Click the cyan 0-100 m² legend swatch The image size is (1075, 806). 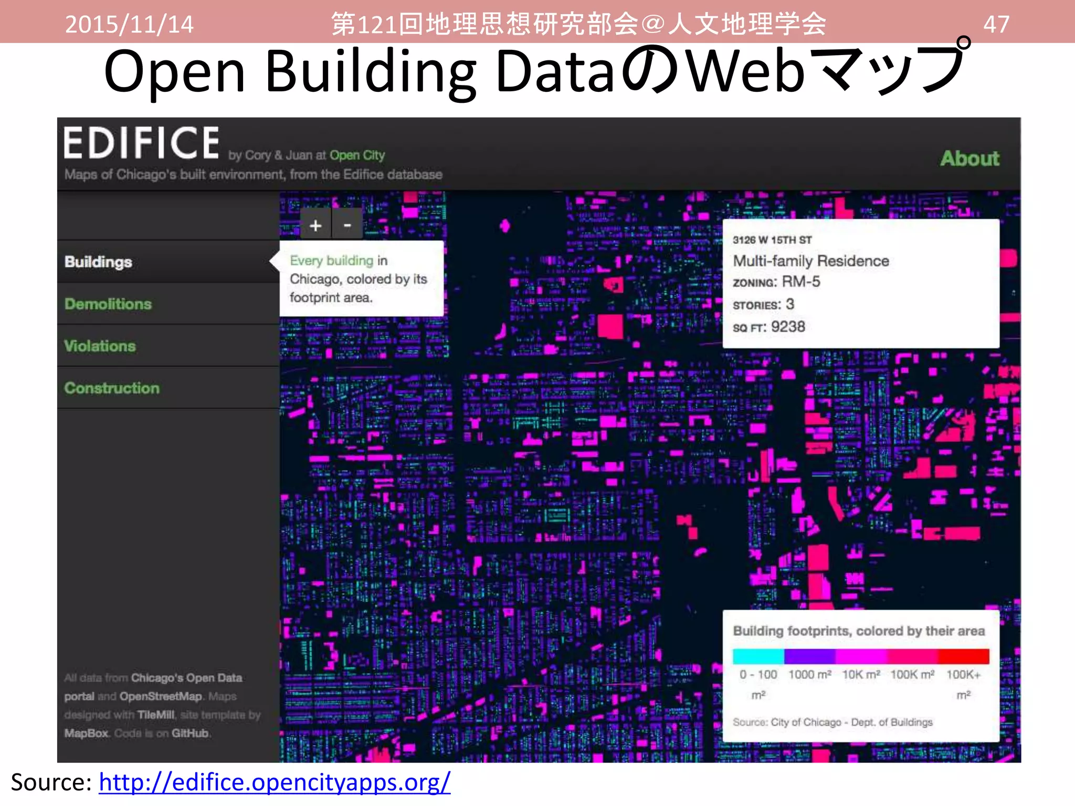pos(758,656)
